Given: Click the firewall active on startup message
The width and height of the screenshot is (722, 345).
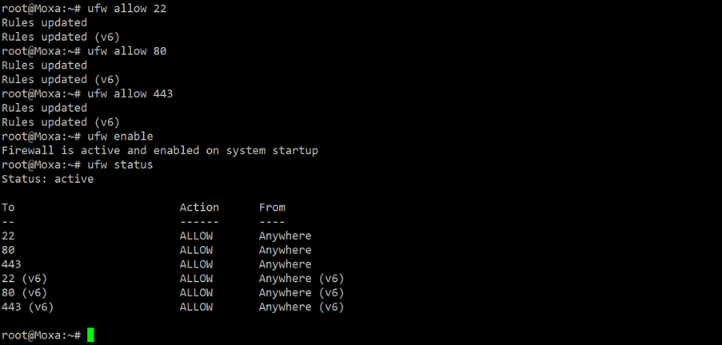Looking at the screenshot, I should tap(160, 150).
